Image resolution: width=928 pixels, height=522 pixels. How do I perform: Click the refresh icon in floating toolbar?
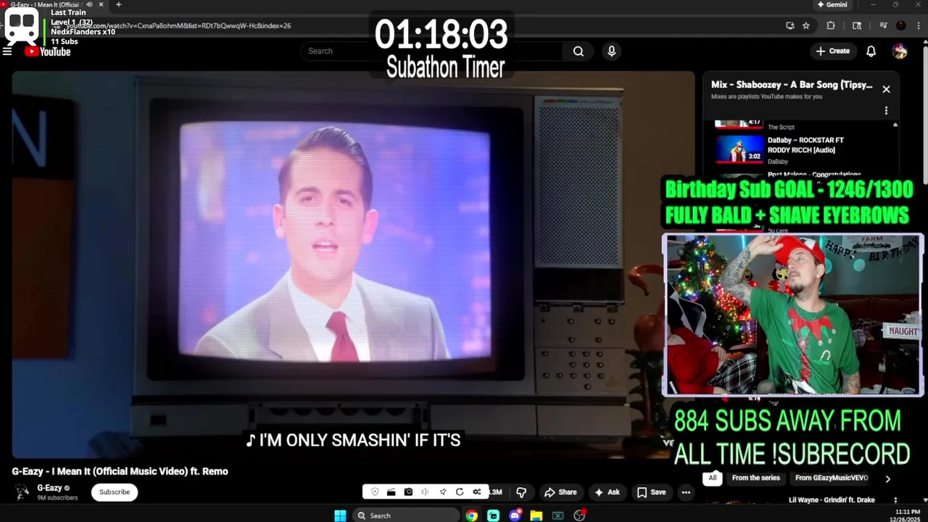(460, 492)
